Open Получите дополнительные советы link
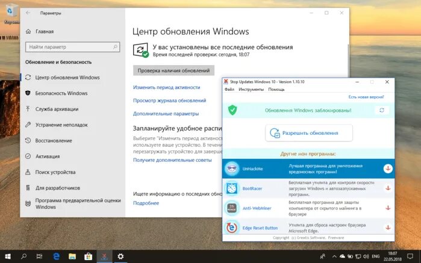Viewport: 421px width, 263px height. pos(172,160)
